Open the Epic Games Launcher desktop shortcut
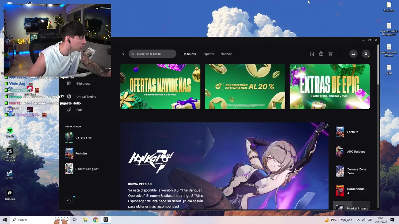Screen dimensions: 399x224 coord(10,155)
